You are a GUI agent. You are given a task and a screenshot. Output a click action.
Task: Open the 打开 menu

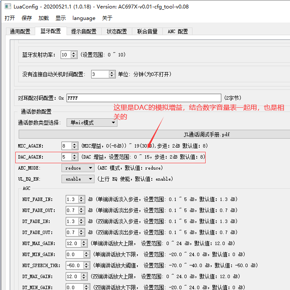pyautogui.click(x=10, y=18)
